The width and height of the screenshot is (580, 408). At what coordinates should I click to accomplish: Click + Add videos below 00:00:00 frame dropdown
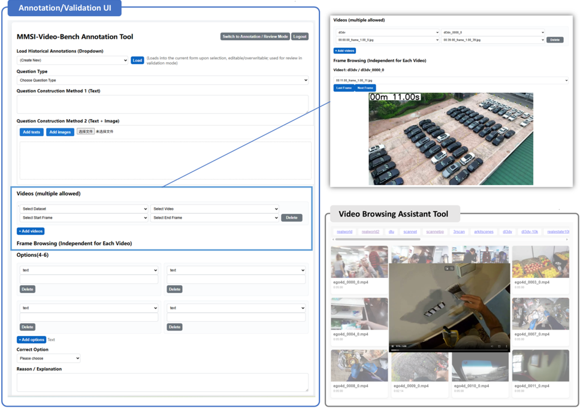tap(345, 51)
